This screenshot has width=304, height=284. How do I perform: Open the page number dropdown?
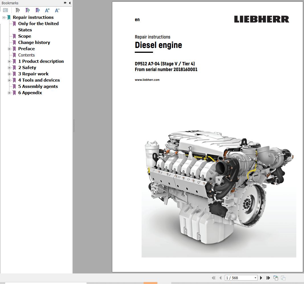[x=255, y=277]
